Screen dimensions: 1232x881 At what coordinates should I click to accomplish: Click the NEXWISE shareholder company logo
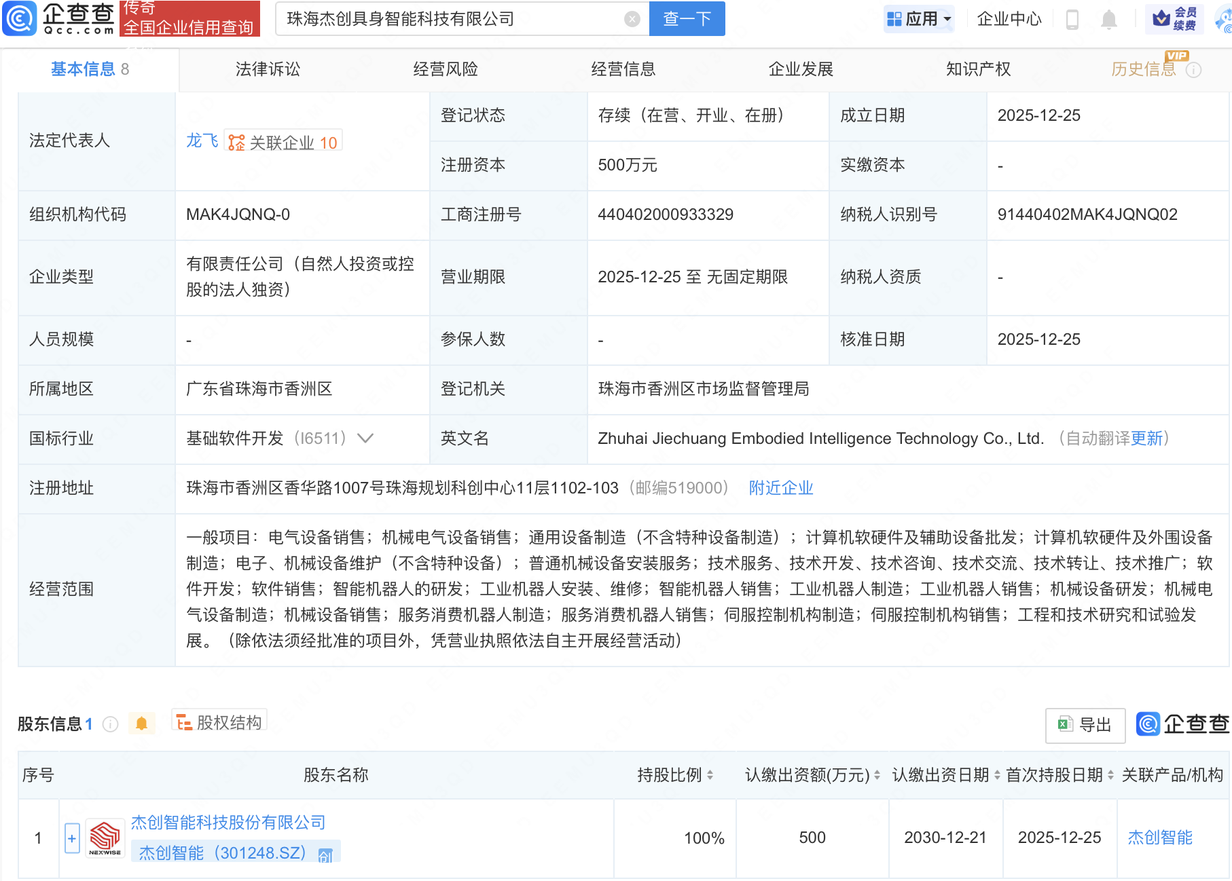105,838
